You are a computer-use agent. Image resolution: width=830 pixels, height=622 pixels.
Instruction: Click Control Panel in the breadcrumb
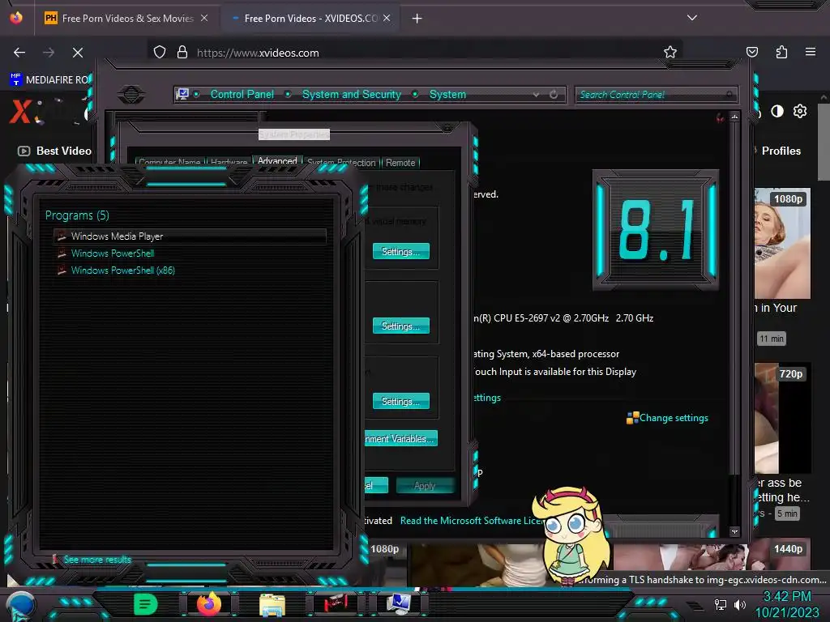[242, 94]
